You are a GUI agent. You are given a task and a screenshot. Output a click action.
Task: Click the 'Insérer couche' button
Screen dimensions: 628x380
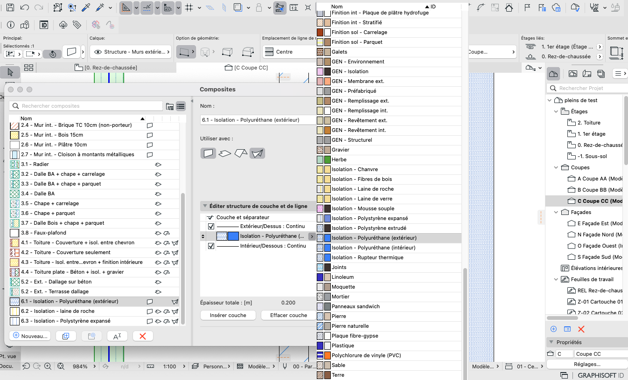click(x=228, y=315)
